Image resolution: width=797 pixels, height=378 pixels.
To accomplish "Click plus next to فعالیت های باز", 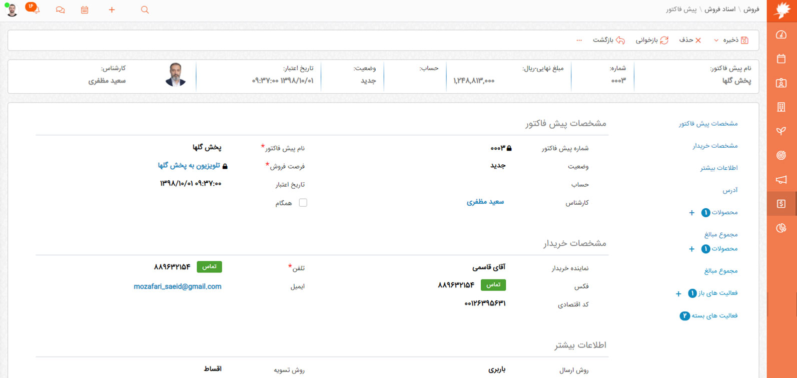I will [x=678, y=294].
